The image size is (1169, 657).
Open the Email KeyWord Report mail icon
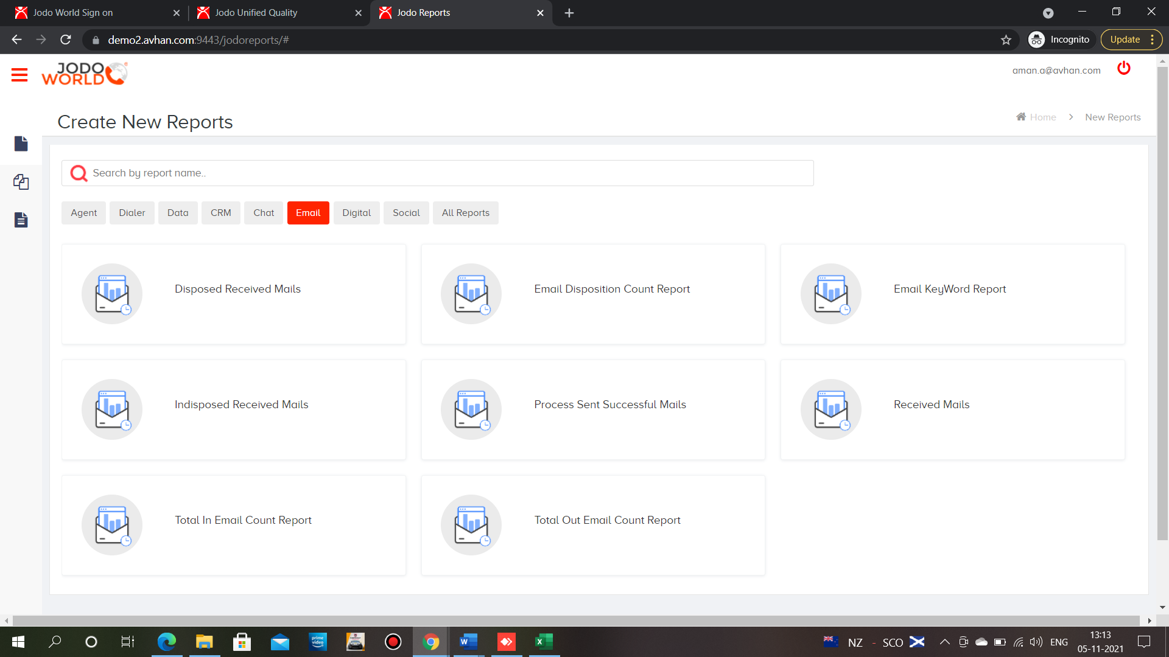[x=830, y=294]
